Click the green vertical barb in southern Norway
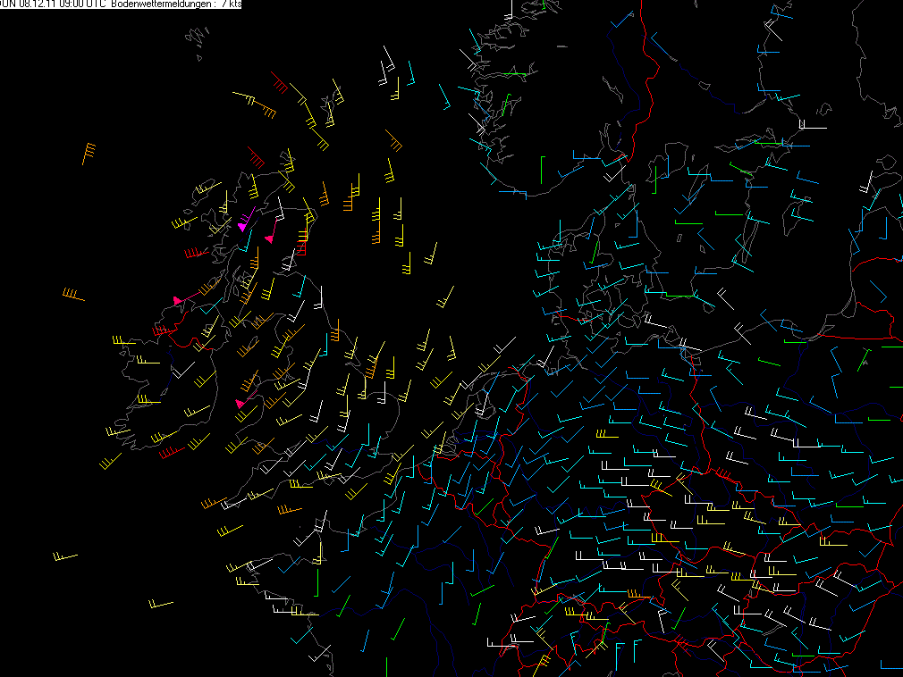The height and width of the screenshot is (677, 903). [542, 170]
